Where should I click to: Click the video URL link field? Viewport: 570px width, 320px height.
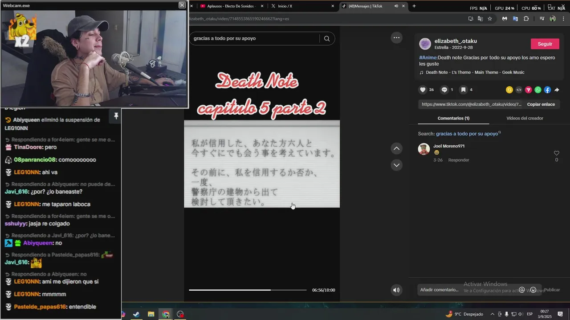coord(471,104)
